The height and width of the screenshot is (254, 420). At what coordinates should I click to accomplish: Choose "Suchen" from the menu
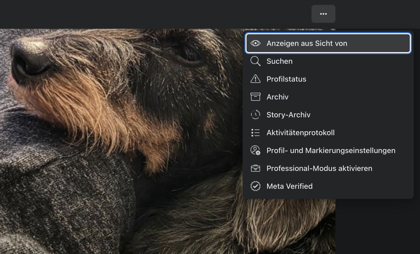click(279, 61)
